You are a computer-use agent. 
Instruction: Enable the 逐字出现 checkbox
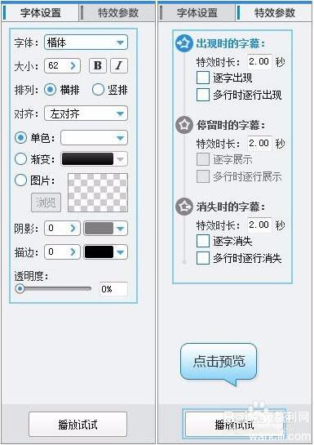(x=203, y=78)
